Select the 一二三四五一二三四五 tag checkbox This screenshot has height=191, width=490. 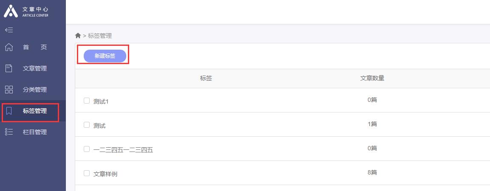click(87, 149)
